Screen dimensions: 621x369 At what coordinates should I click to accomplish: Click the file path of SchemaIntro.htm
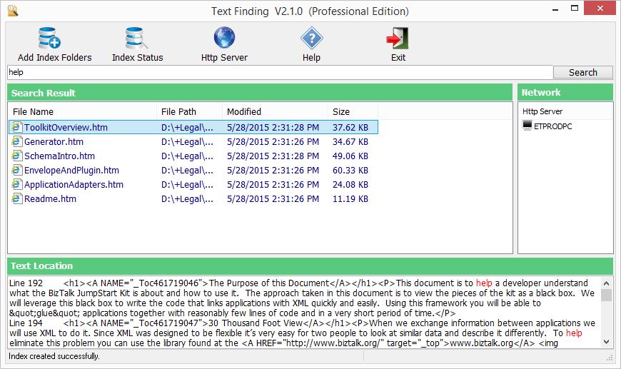tap(187, 156)
